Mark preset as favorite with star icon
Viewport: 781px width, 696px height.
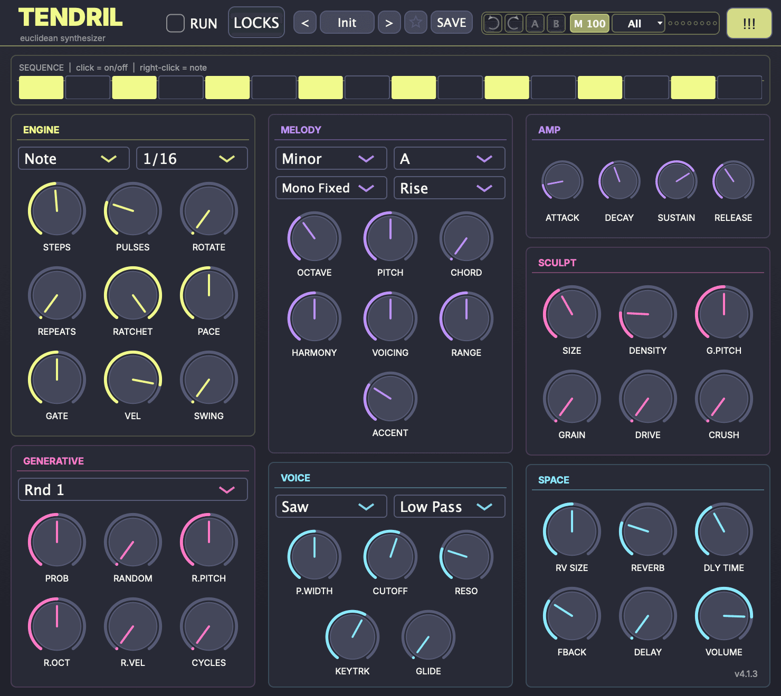pyautogui.click(x=416, y=23)
